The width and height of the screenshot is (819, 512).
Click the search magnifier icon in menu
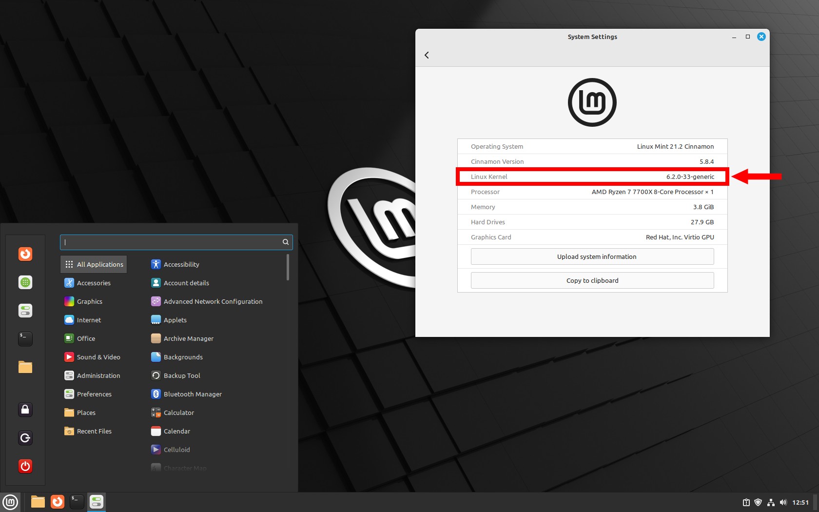(x=286, y=242)
